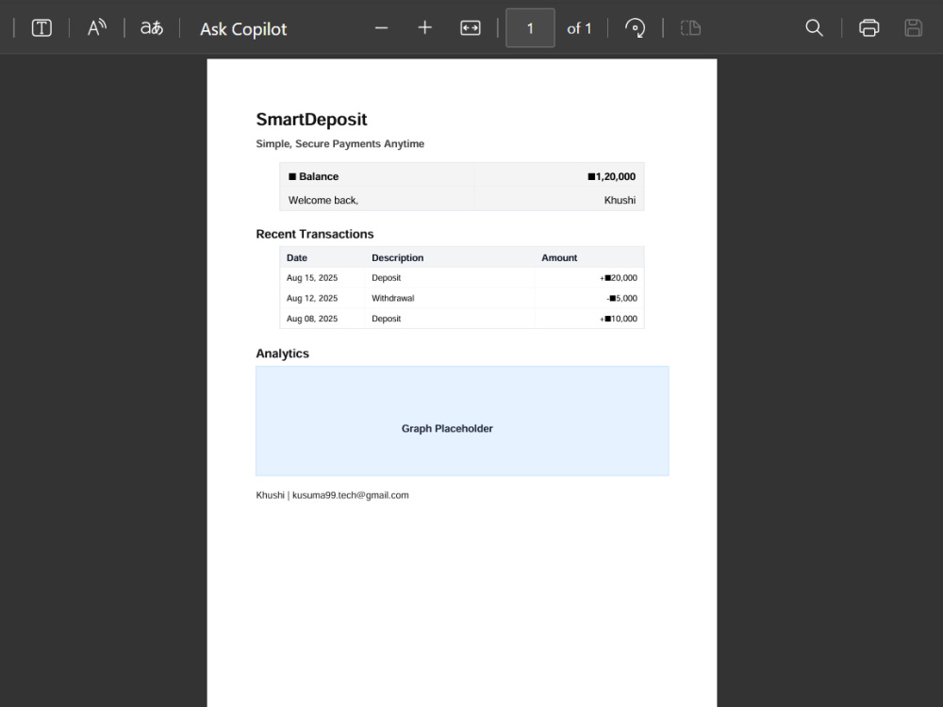Viewport: 943px width, 707px height.
Task: Click the Aug 12, 2025 date cell
Action: pyautogui.click(x=312, y=298)
